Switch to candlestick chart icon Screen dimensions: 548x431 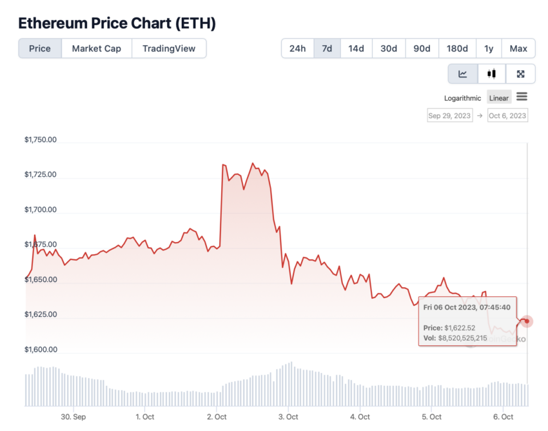pyautogui.click(x=491, y=74)
